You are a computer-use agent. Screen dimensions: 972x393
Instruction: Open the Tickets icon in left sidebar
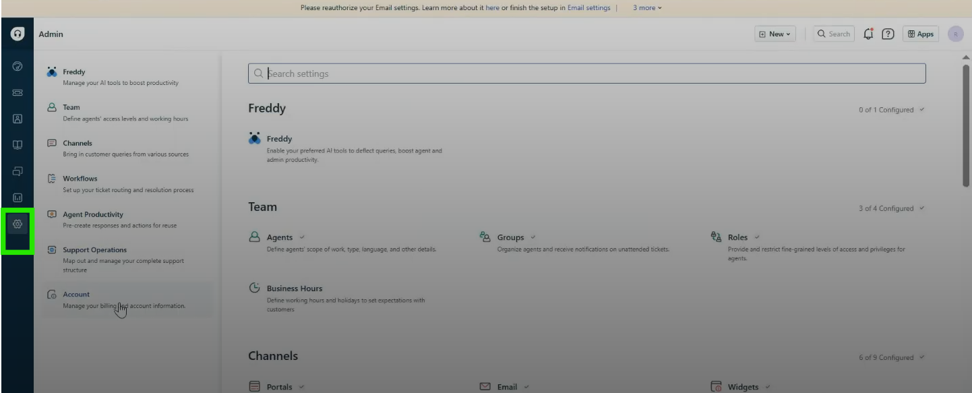(x=18, y=92)
